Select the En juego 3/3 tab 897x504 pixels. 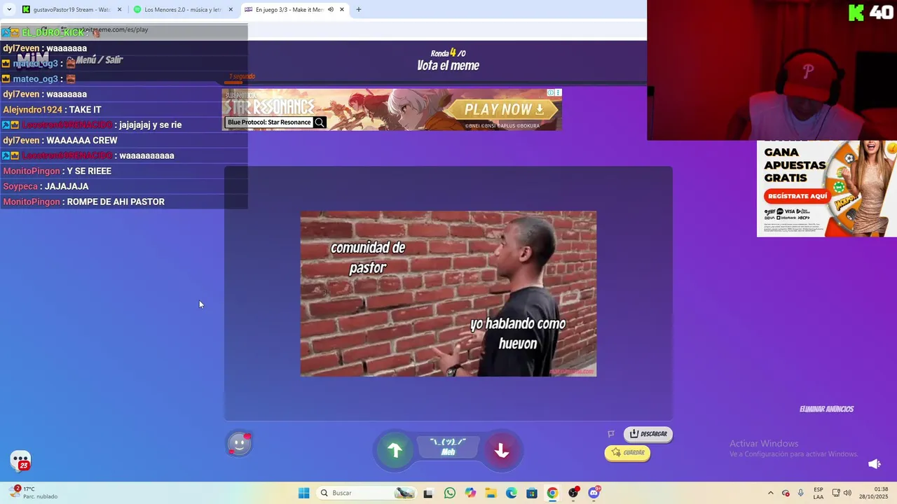click(x=289, y=10)
